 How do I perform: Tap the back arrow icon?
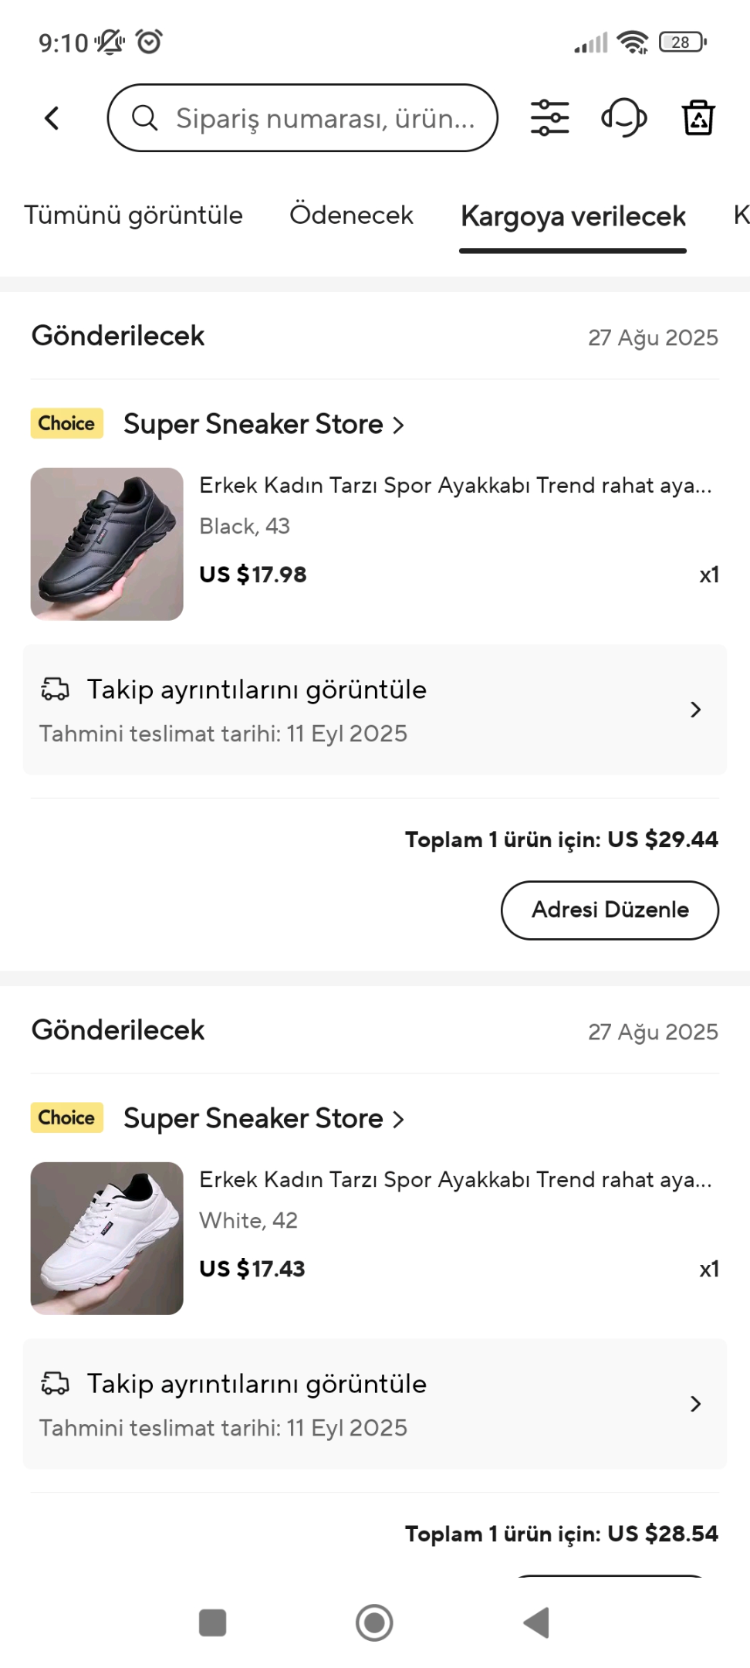(x=52, y=118)
